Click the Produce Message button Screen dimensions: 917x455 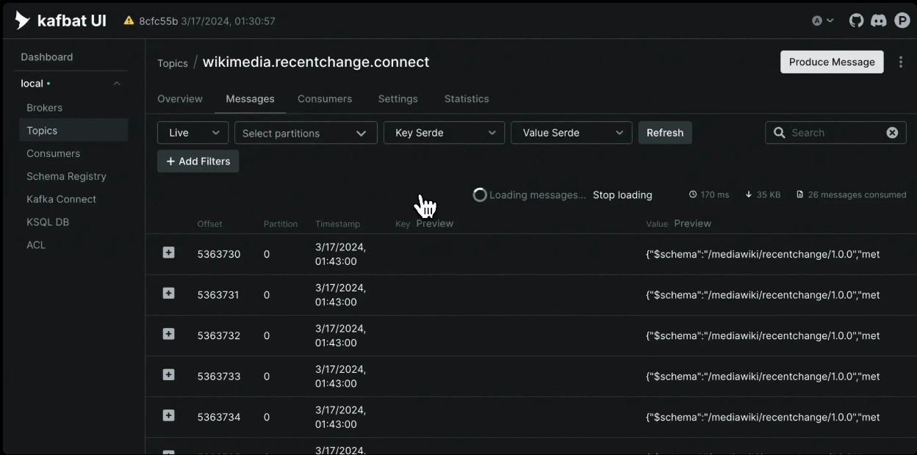(x=832, y=62)
